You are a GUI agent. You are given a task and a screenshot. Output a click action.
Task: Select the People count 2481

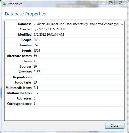point(37,40)
